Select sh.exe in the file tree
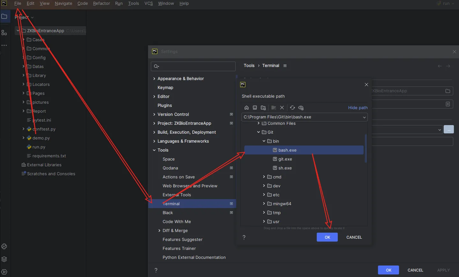 pos(285,168)
